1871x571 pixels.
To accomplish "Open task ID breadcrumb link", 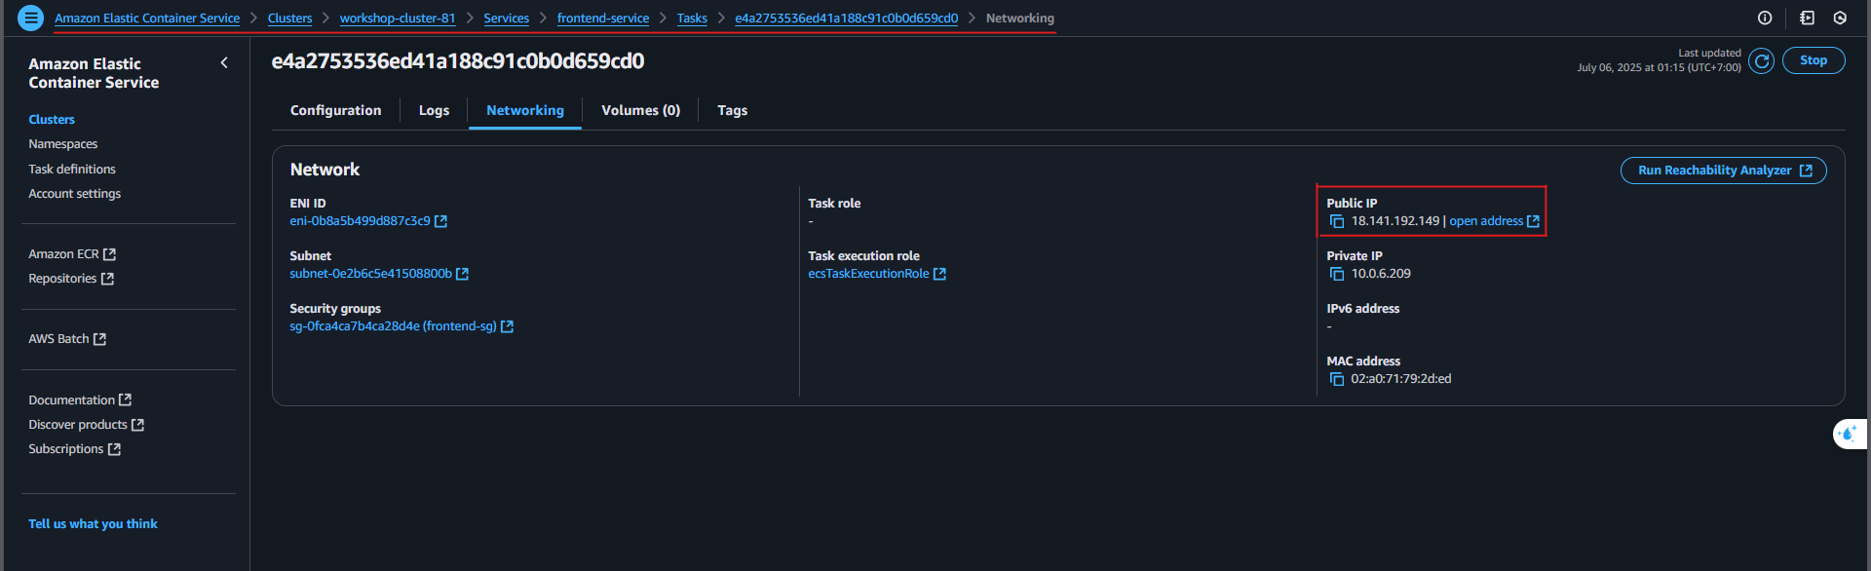I will click(846, 19).
